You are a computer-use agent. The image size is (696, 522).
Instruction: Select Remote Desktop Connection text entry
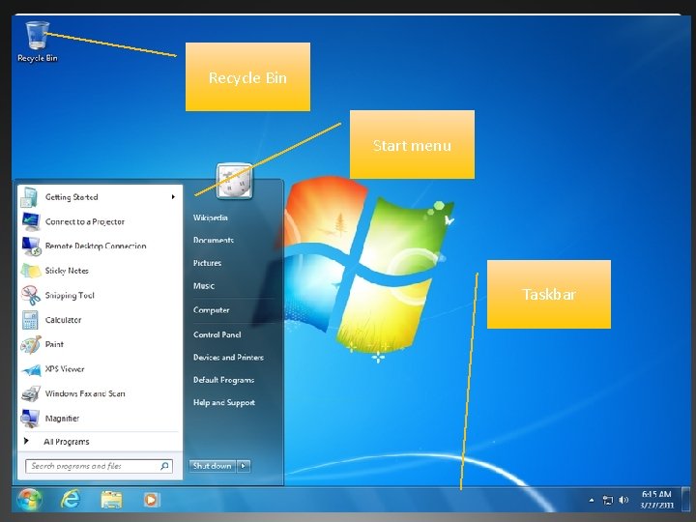point(96,246)
